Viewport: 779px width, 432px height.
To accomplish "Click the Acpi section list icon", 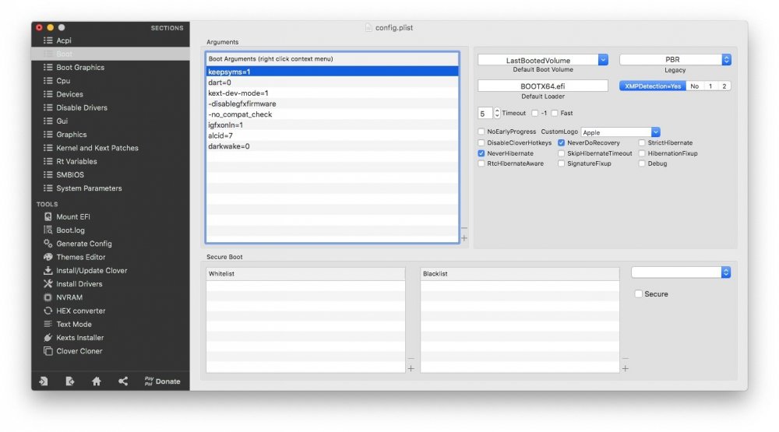I will click(48, 40).
